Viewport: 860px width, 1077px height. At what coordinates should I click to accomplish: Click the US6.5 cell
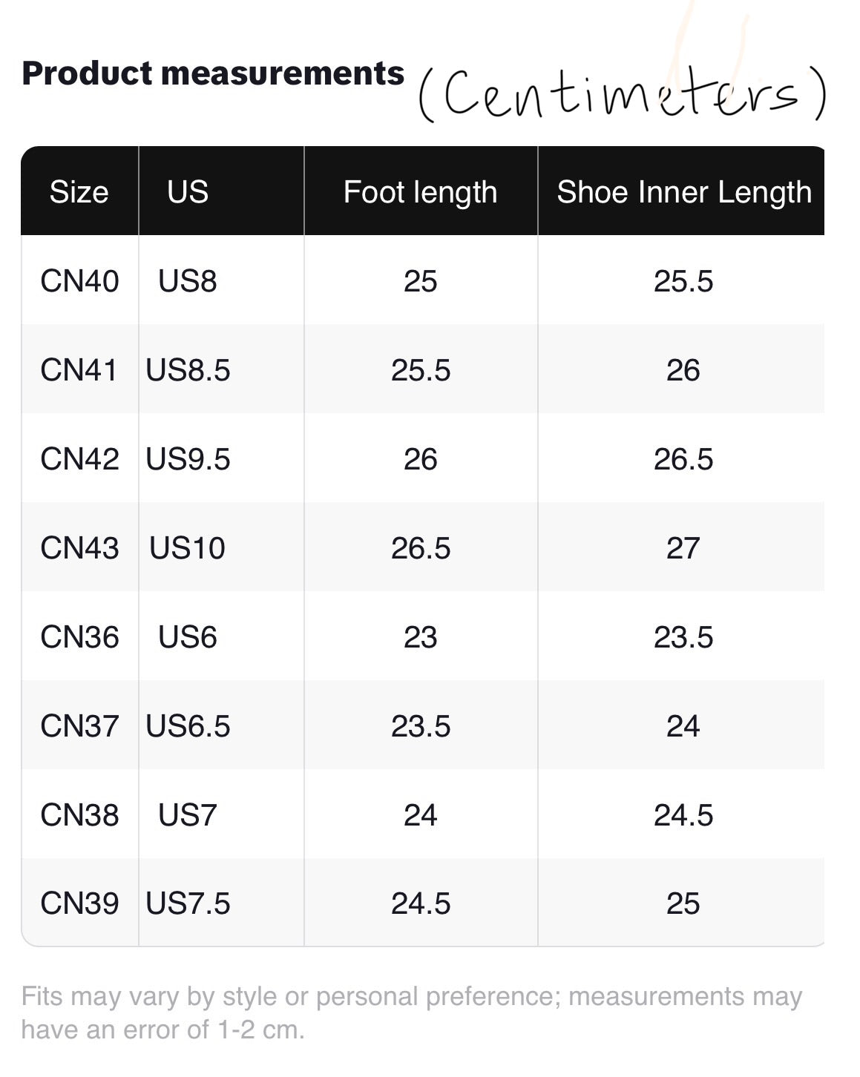(188, 726)
